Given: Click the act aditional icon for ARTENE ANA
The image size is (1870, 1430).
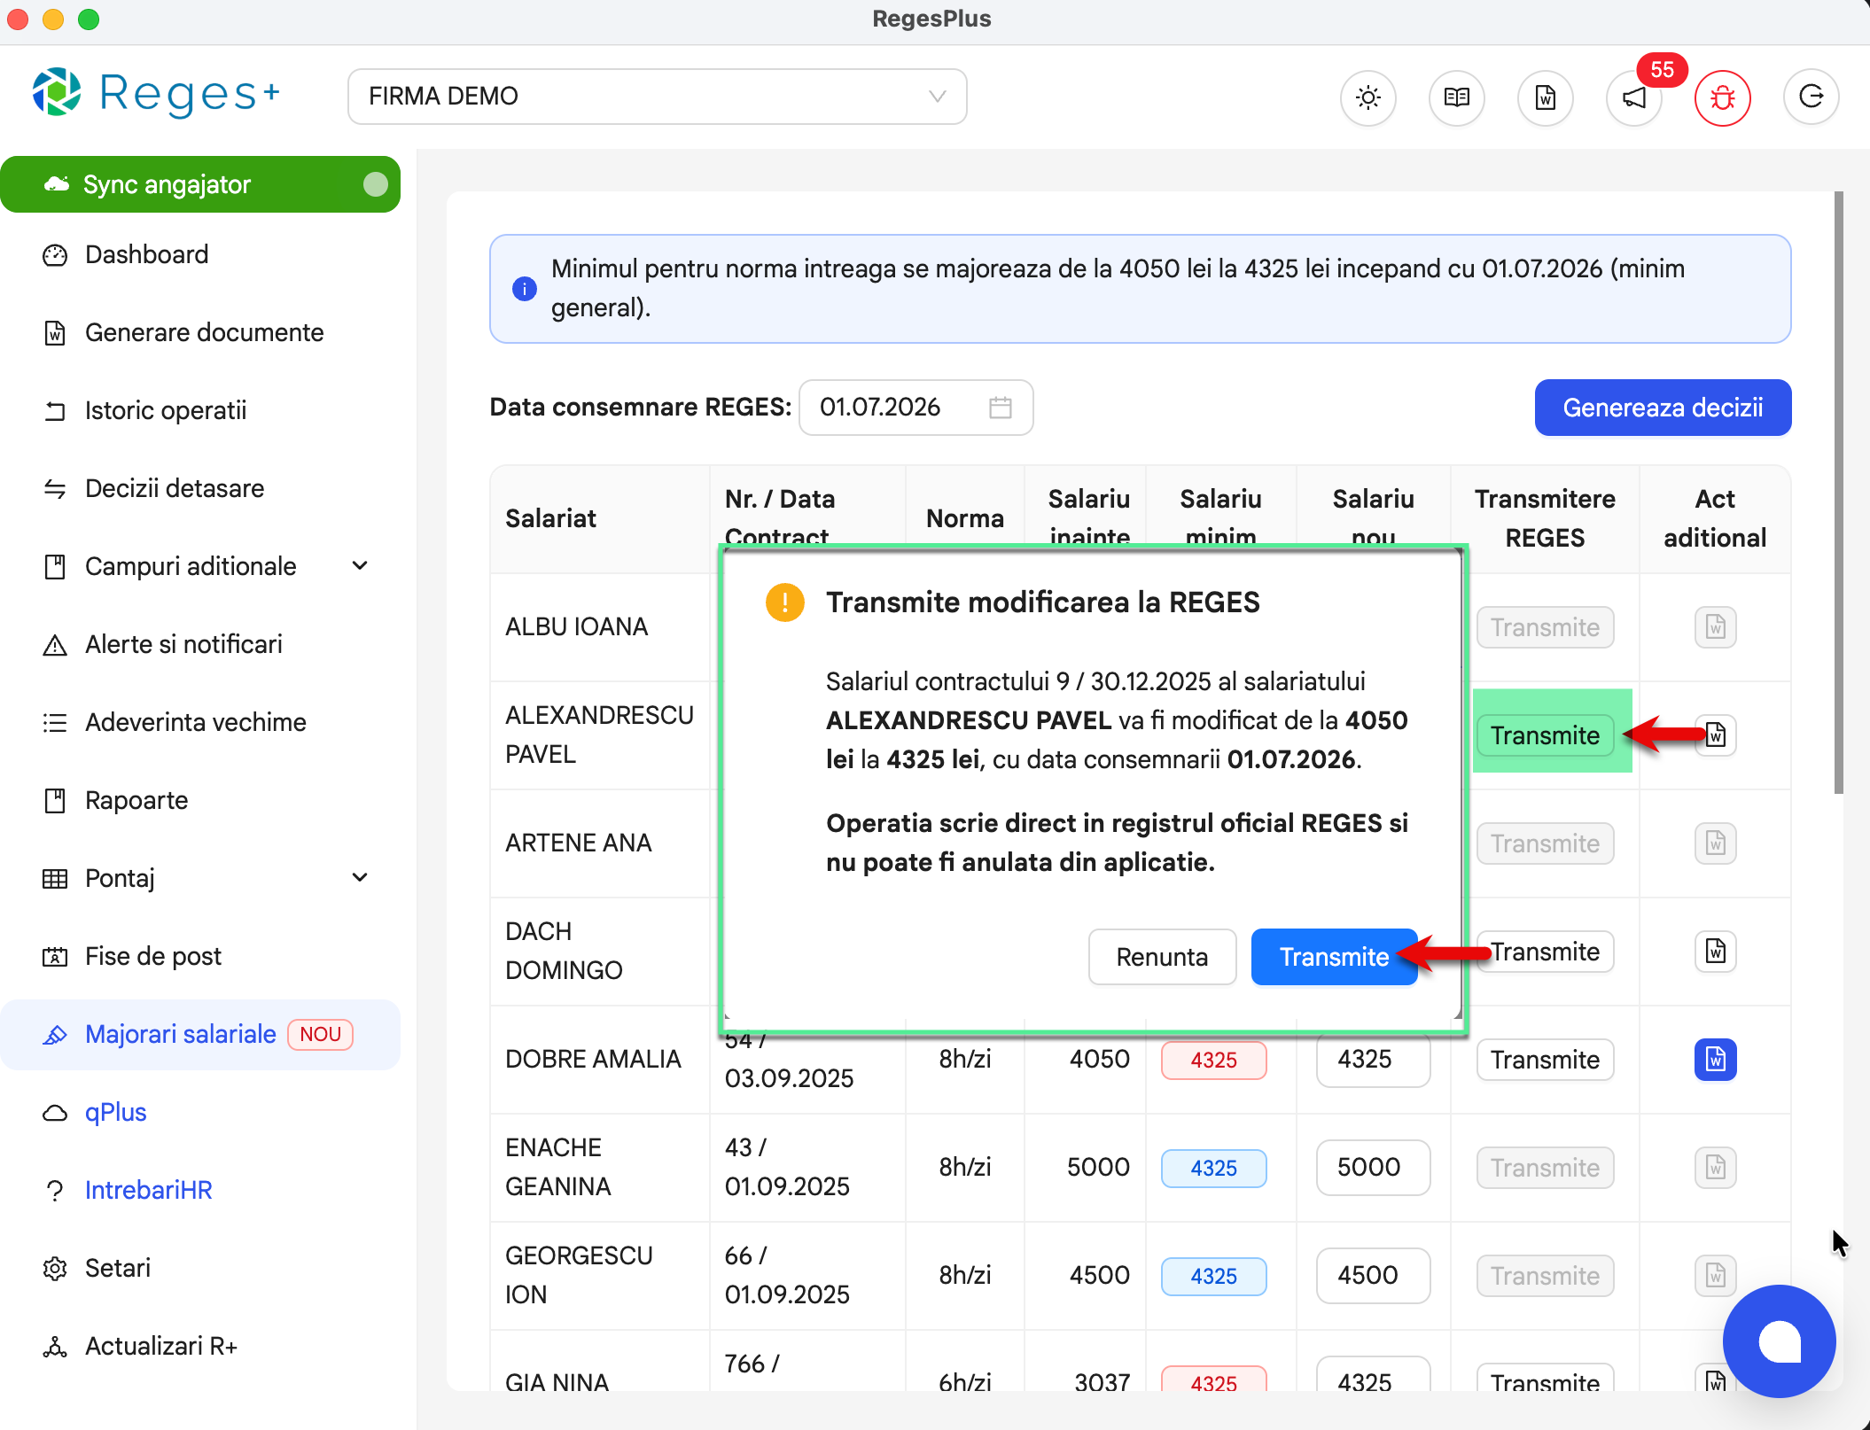Looking at the screenshot, I should click(x=1716, y=843).
